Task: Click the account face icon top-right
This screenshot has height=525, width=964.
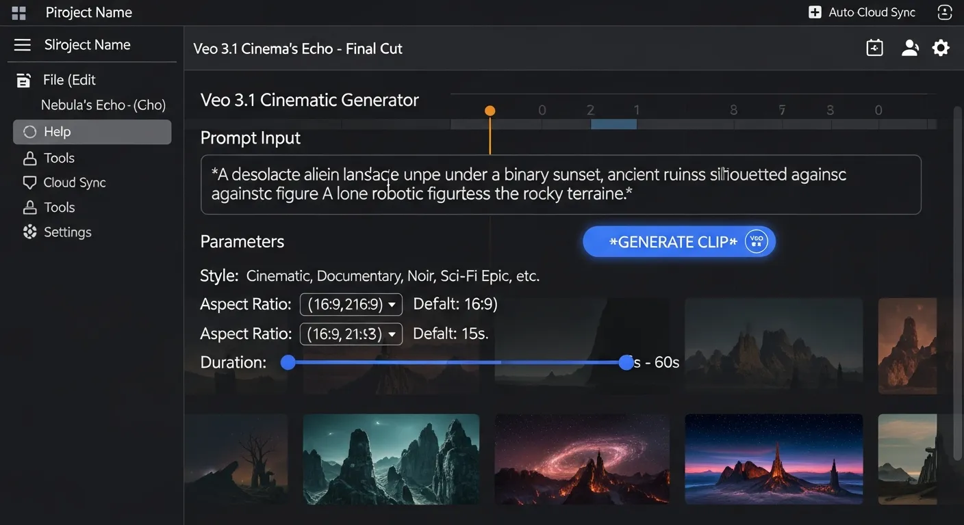Action: point(944,12)
